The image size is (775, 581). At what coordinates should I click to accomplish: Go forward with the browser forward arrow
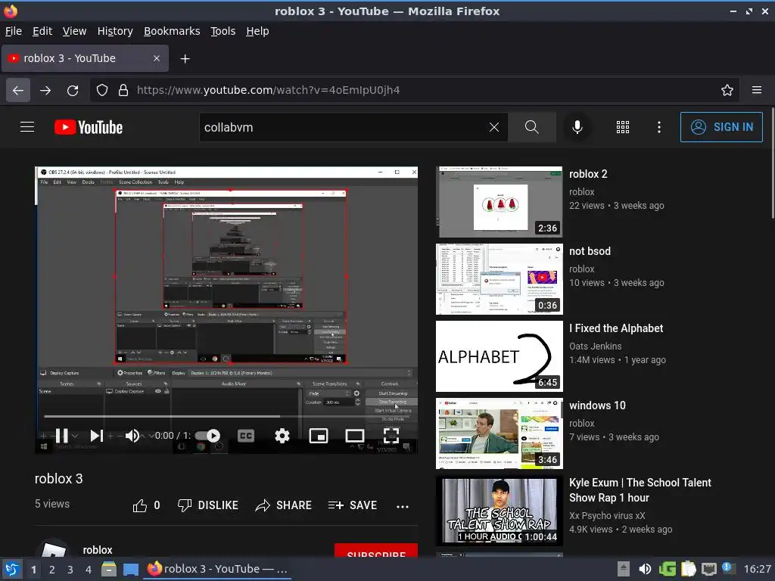coord(45,90)
